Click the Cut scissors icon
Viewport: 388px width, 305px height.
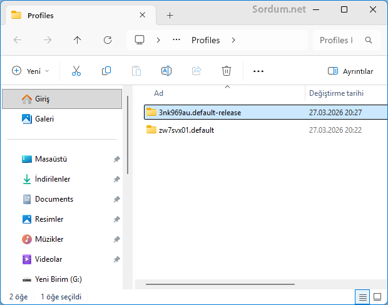76,71
